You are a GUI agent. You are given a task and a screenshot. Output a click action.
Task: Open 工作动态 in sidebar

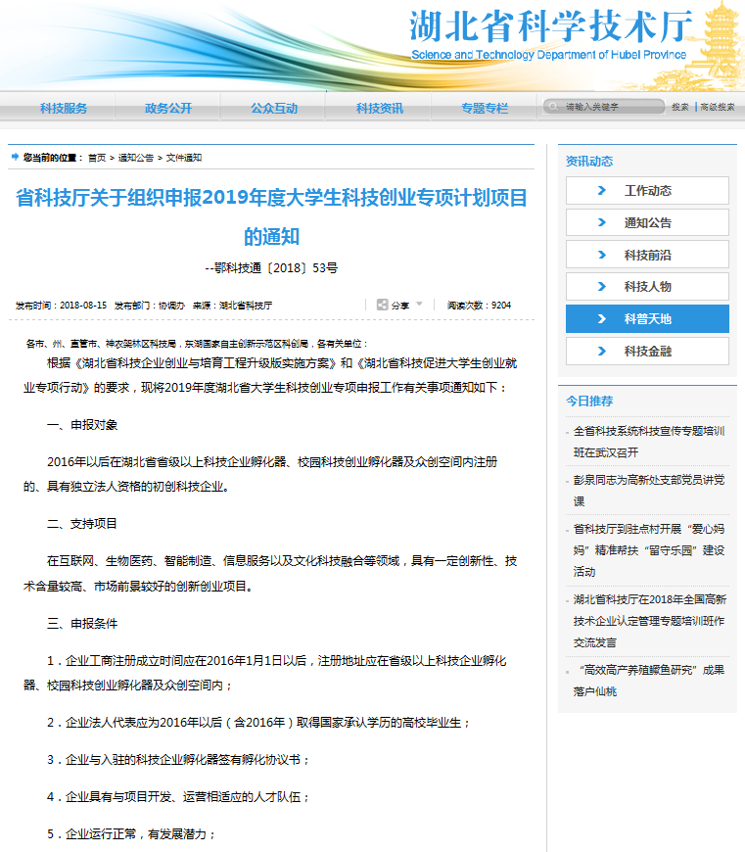click(x=647, y=191)
